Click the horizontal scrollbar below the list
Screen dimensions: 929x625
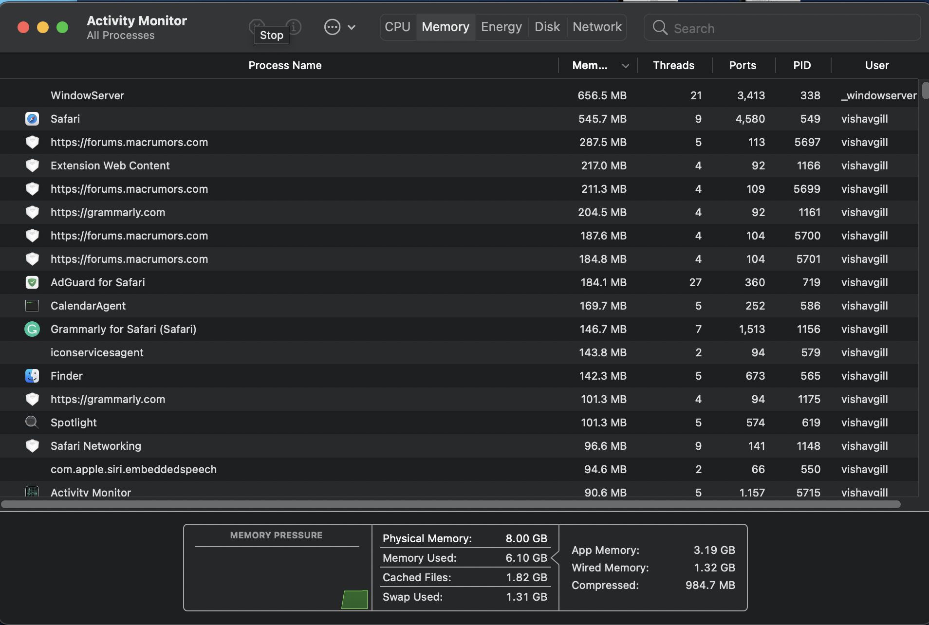pyautogui.click(x=451, y=504)
